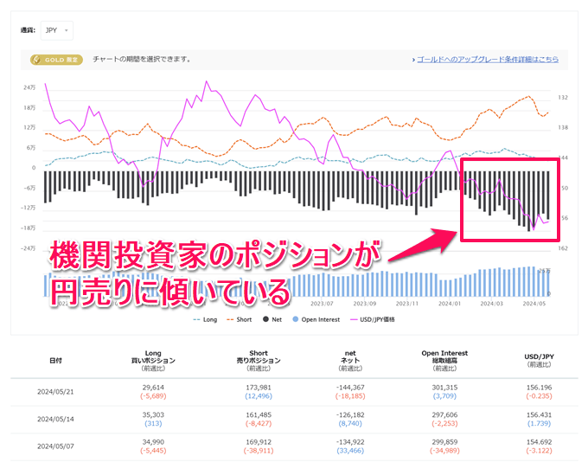Click the Long value 29,614
Screen dimensions: 588x475
click(153, 388)
